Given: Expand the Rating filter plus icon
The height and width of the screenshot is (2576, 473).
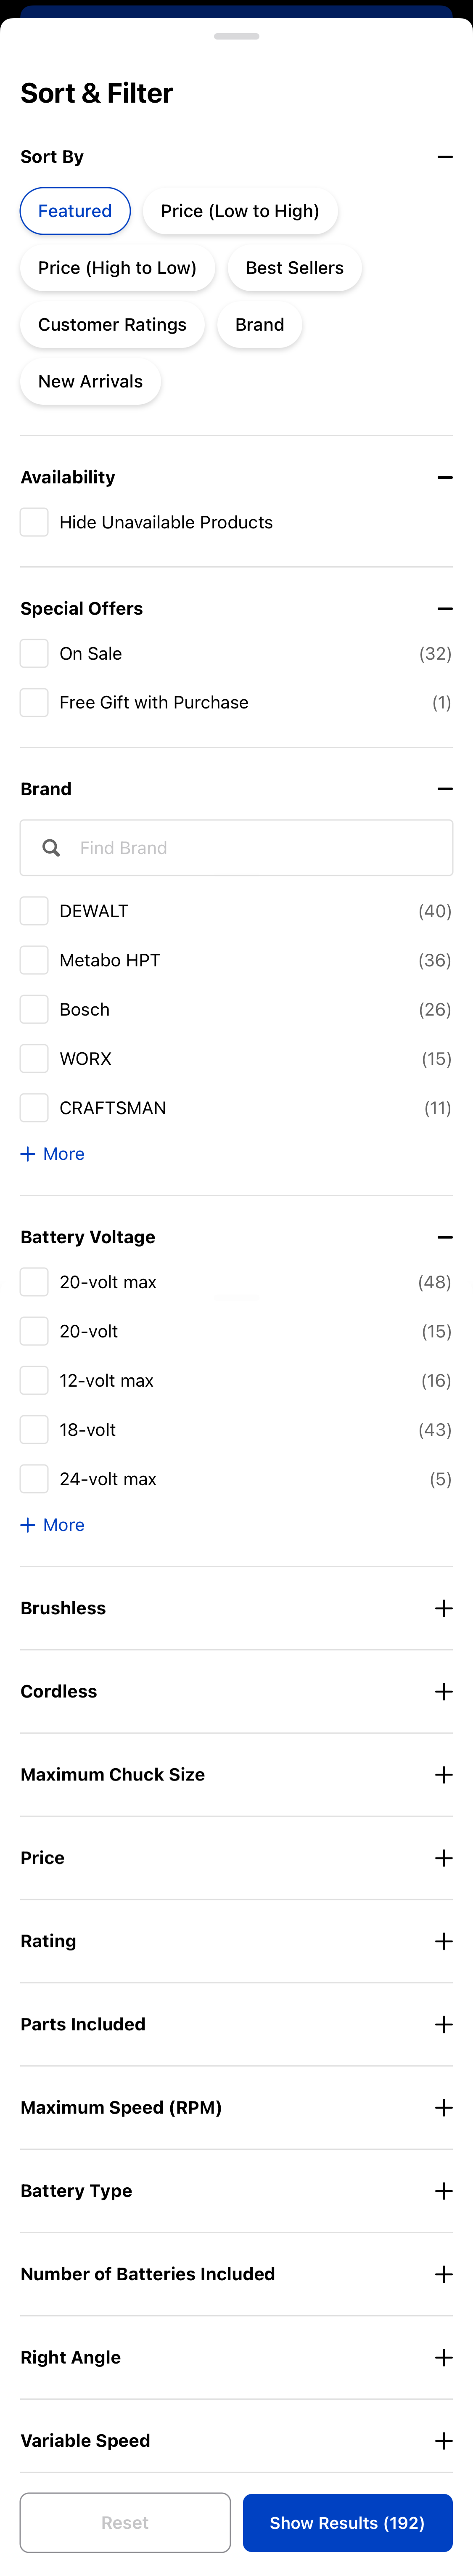Looking at the screenshot, I should point(444,1941).
